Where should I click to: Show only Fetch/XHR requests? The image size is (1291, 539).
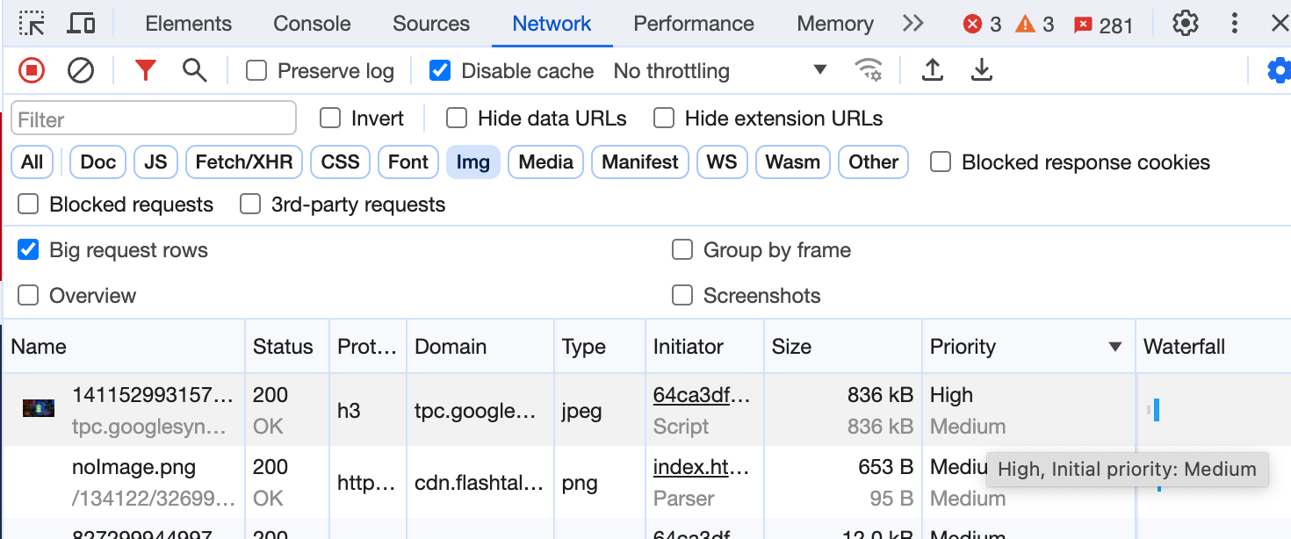coord(243,162)
